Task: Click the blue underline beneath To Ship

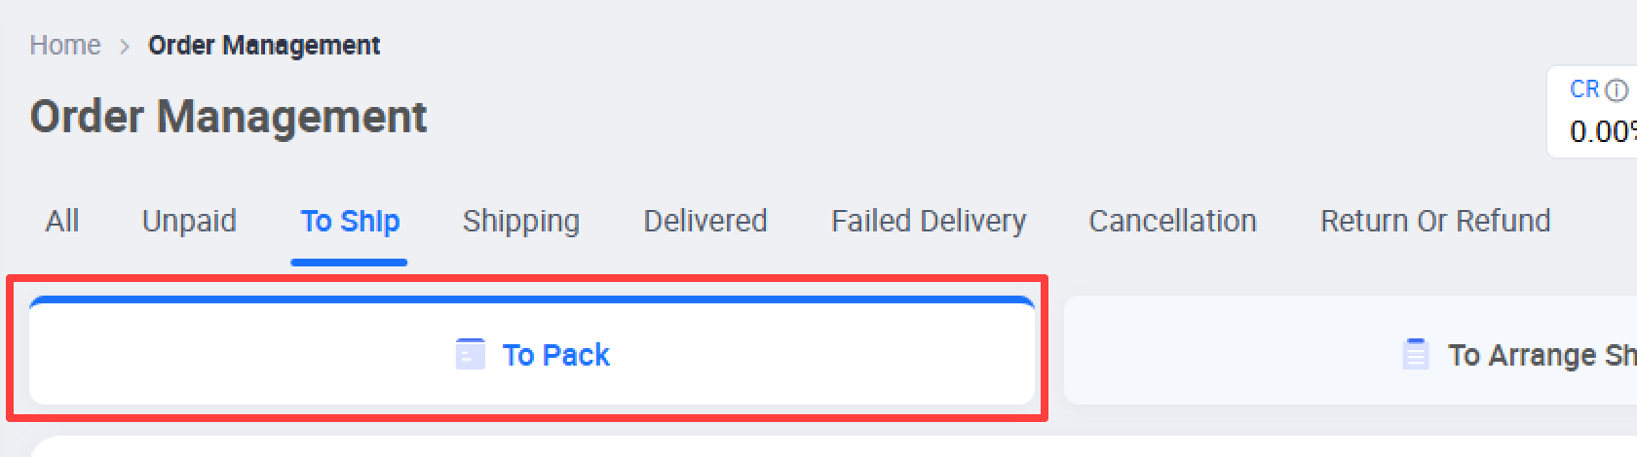Action: click(x=349, y=262)
